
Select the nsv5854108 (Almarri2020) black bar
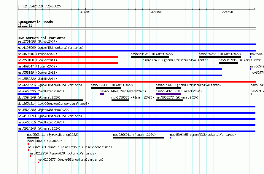(x=150, y=57)
